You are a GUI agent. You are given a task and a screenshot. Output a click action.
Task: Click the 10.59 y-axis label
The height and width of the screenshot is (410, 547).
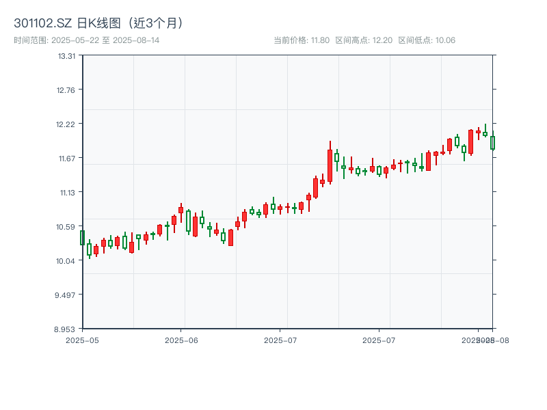click(x=67, y=227)
